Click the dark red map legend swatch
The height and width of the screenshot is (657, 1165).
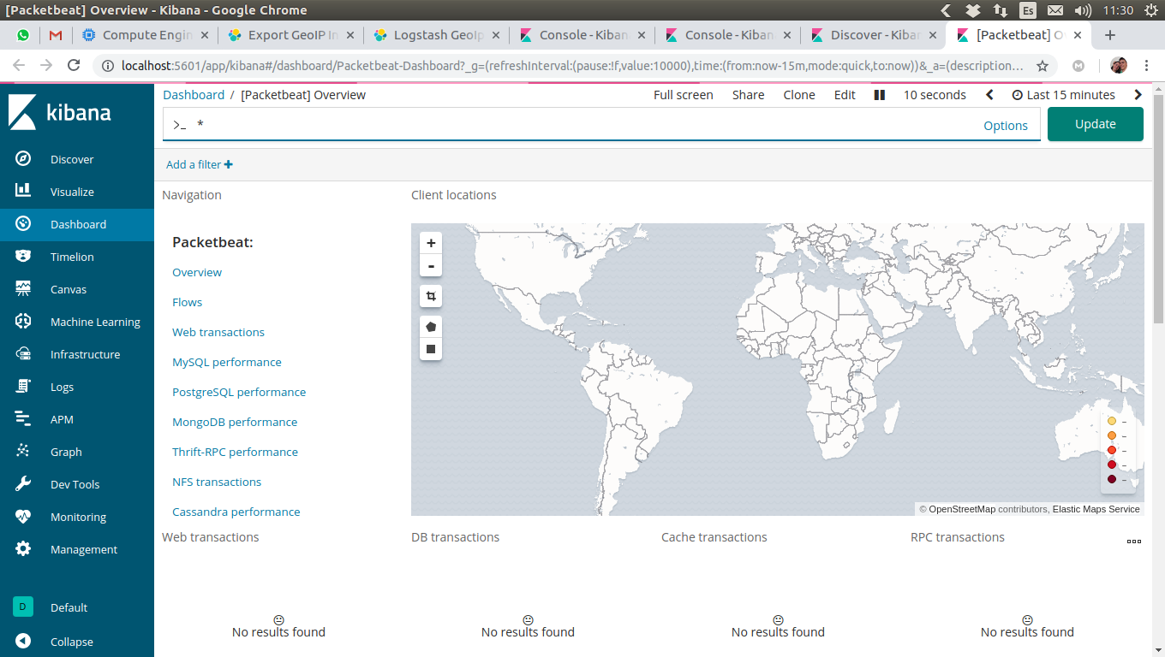click(1112, 479)
